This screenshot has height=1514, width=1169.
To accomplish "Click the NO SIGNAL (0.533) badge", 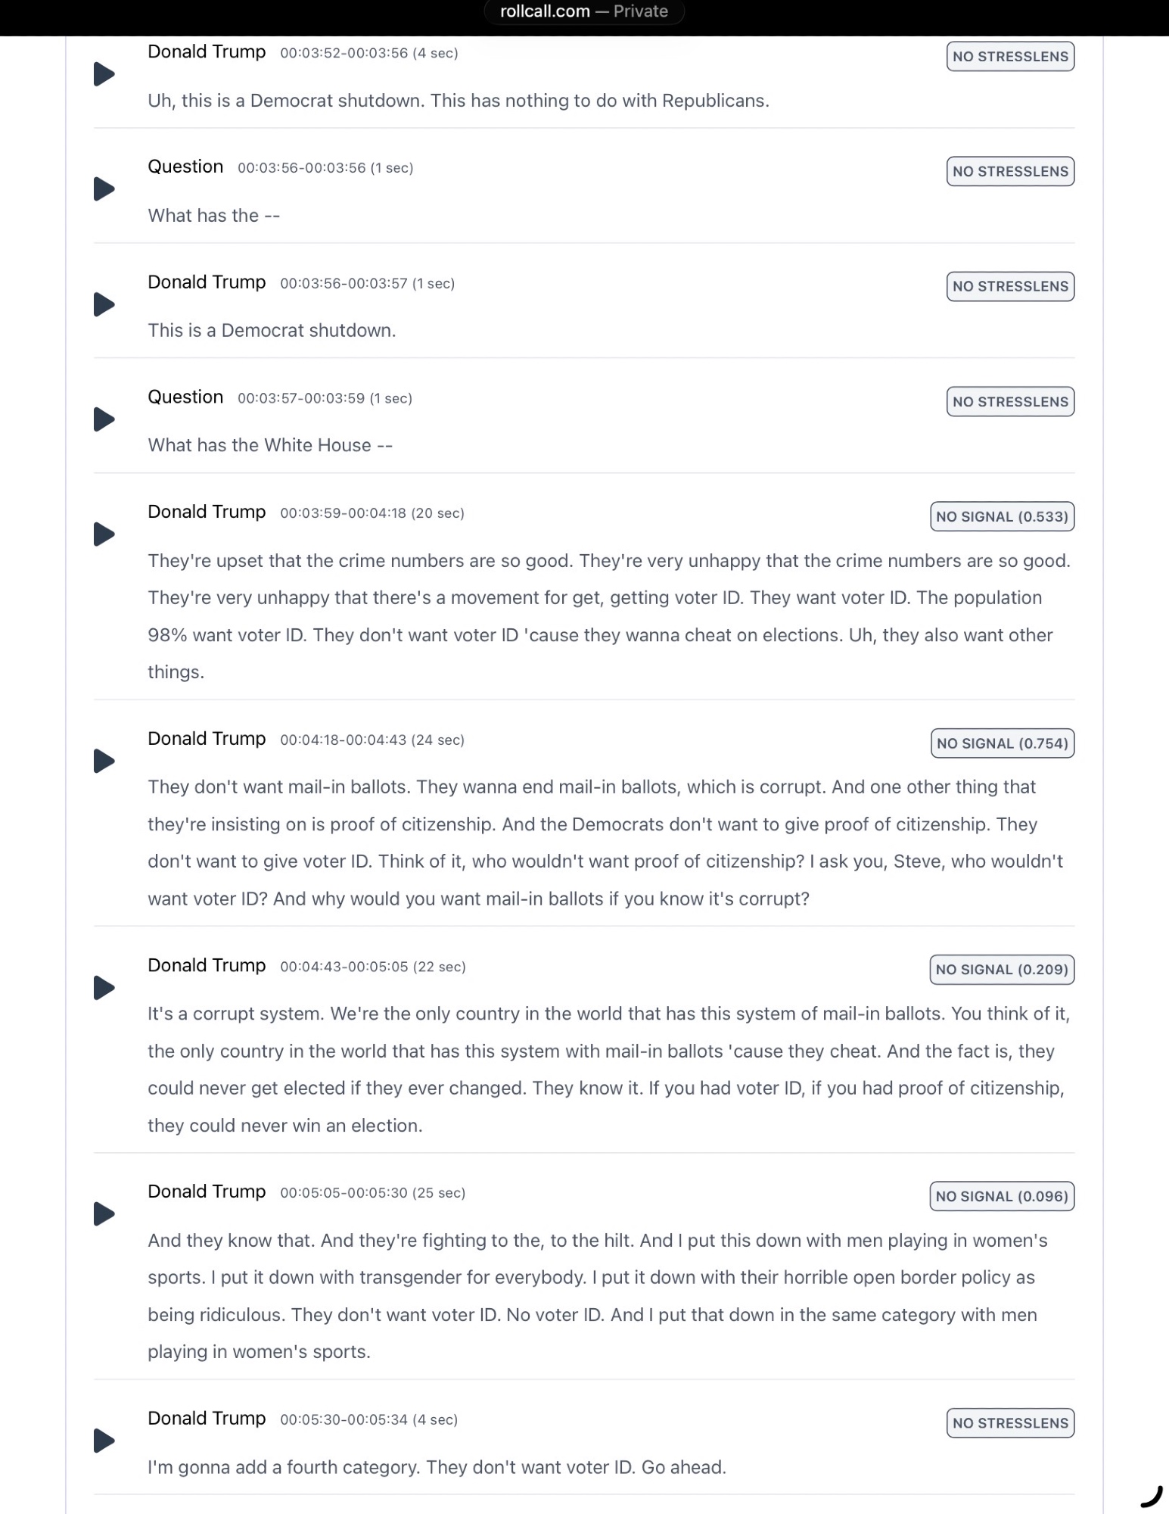I will [1002, 516].
